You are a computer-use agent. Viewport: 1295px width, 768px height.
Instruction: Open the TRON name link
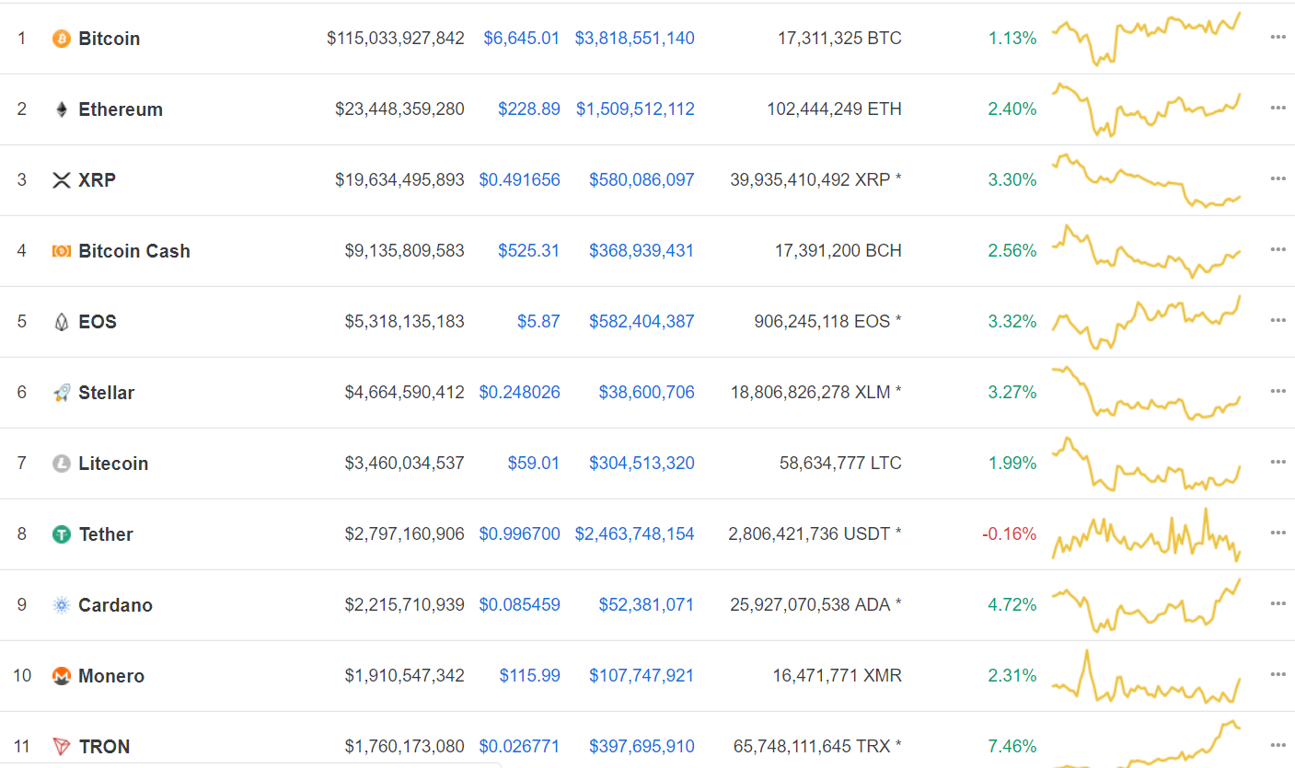click(x=104, y=747)
